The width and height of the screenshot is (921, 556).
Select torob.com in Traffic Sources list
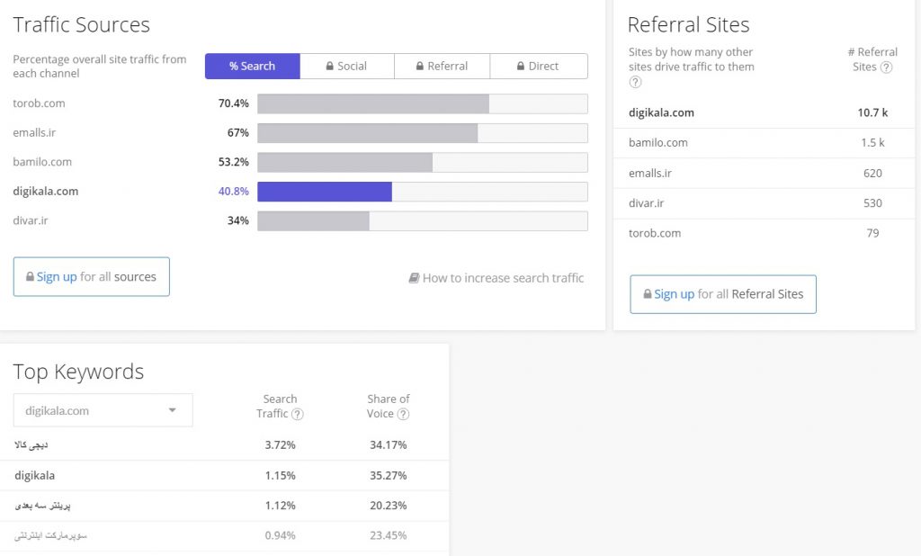(39, 103)
